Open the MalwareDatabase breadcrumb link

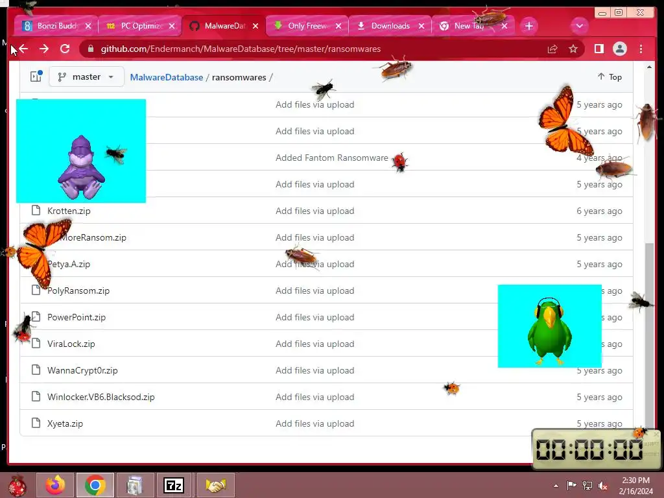point(167,77)
